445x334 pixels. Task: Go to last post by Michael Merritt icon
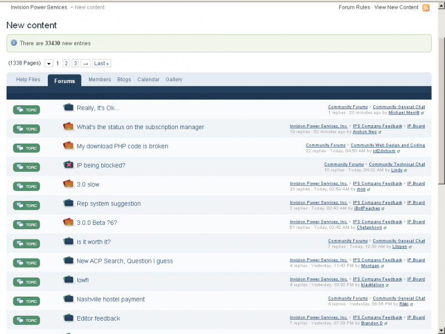tap(422, 113)
